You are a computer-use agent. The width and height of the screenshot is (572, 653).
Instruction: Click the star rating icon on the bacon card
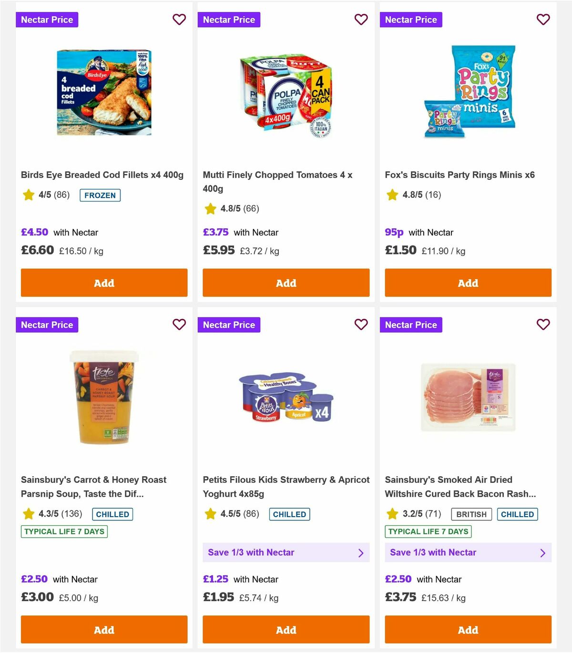coord(392,514)
